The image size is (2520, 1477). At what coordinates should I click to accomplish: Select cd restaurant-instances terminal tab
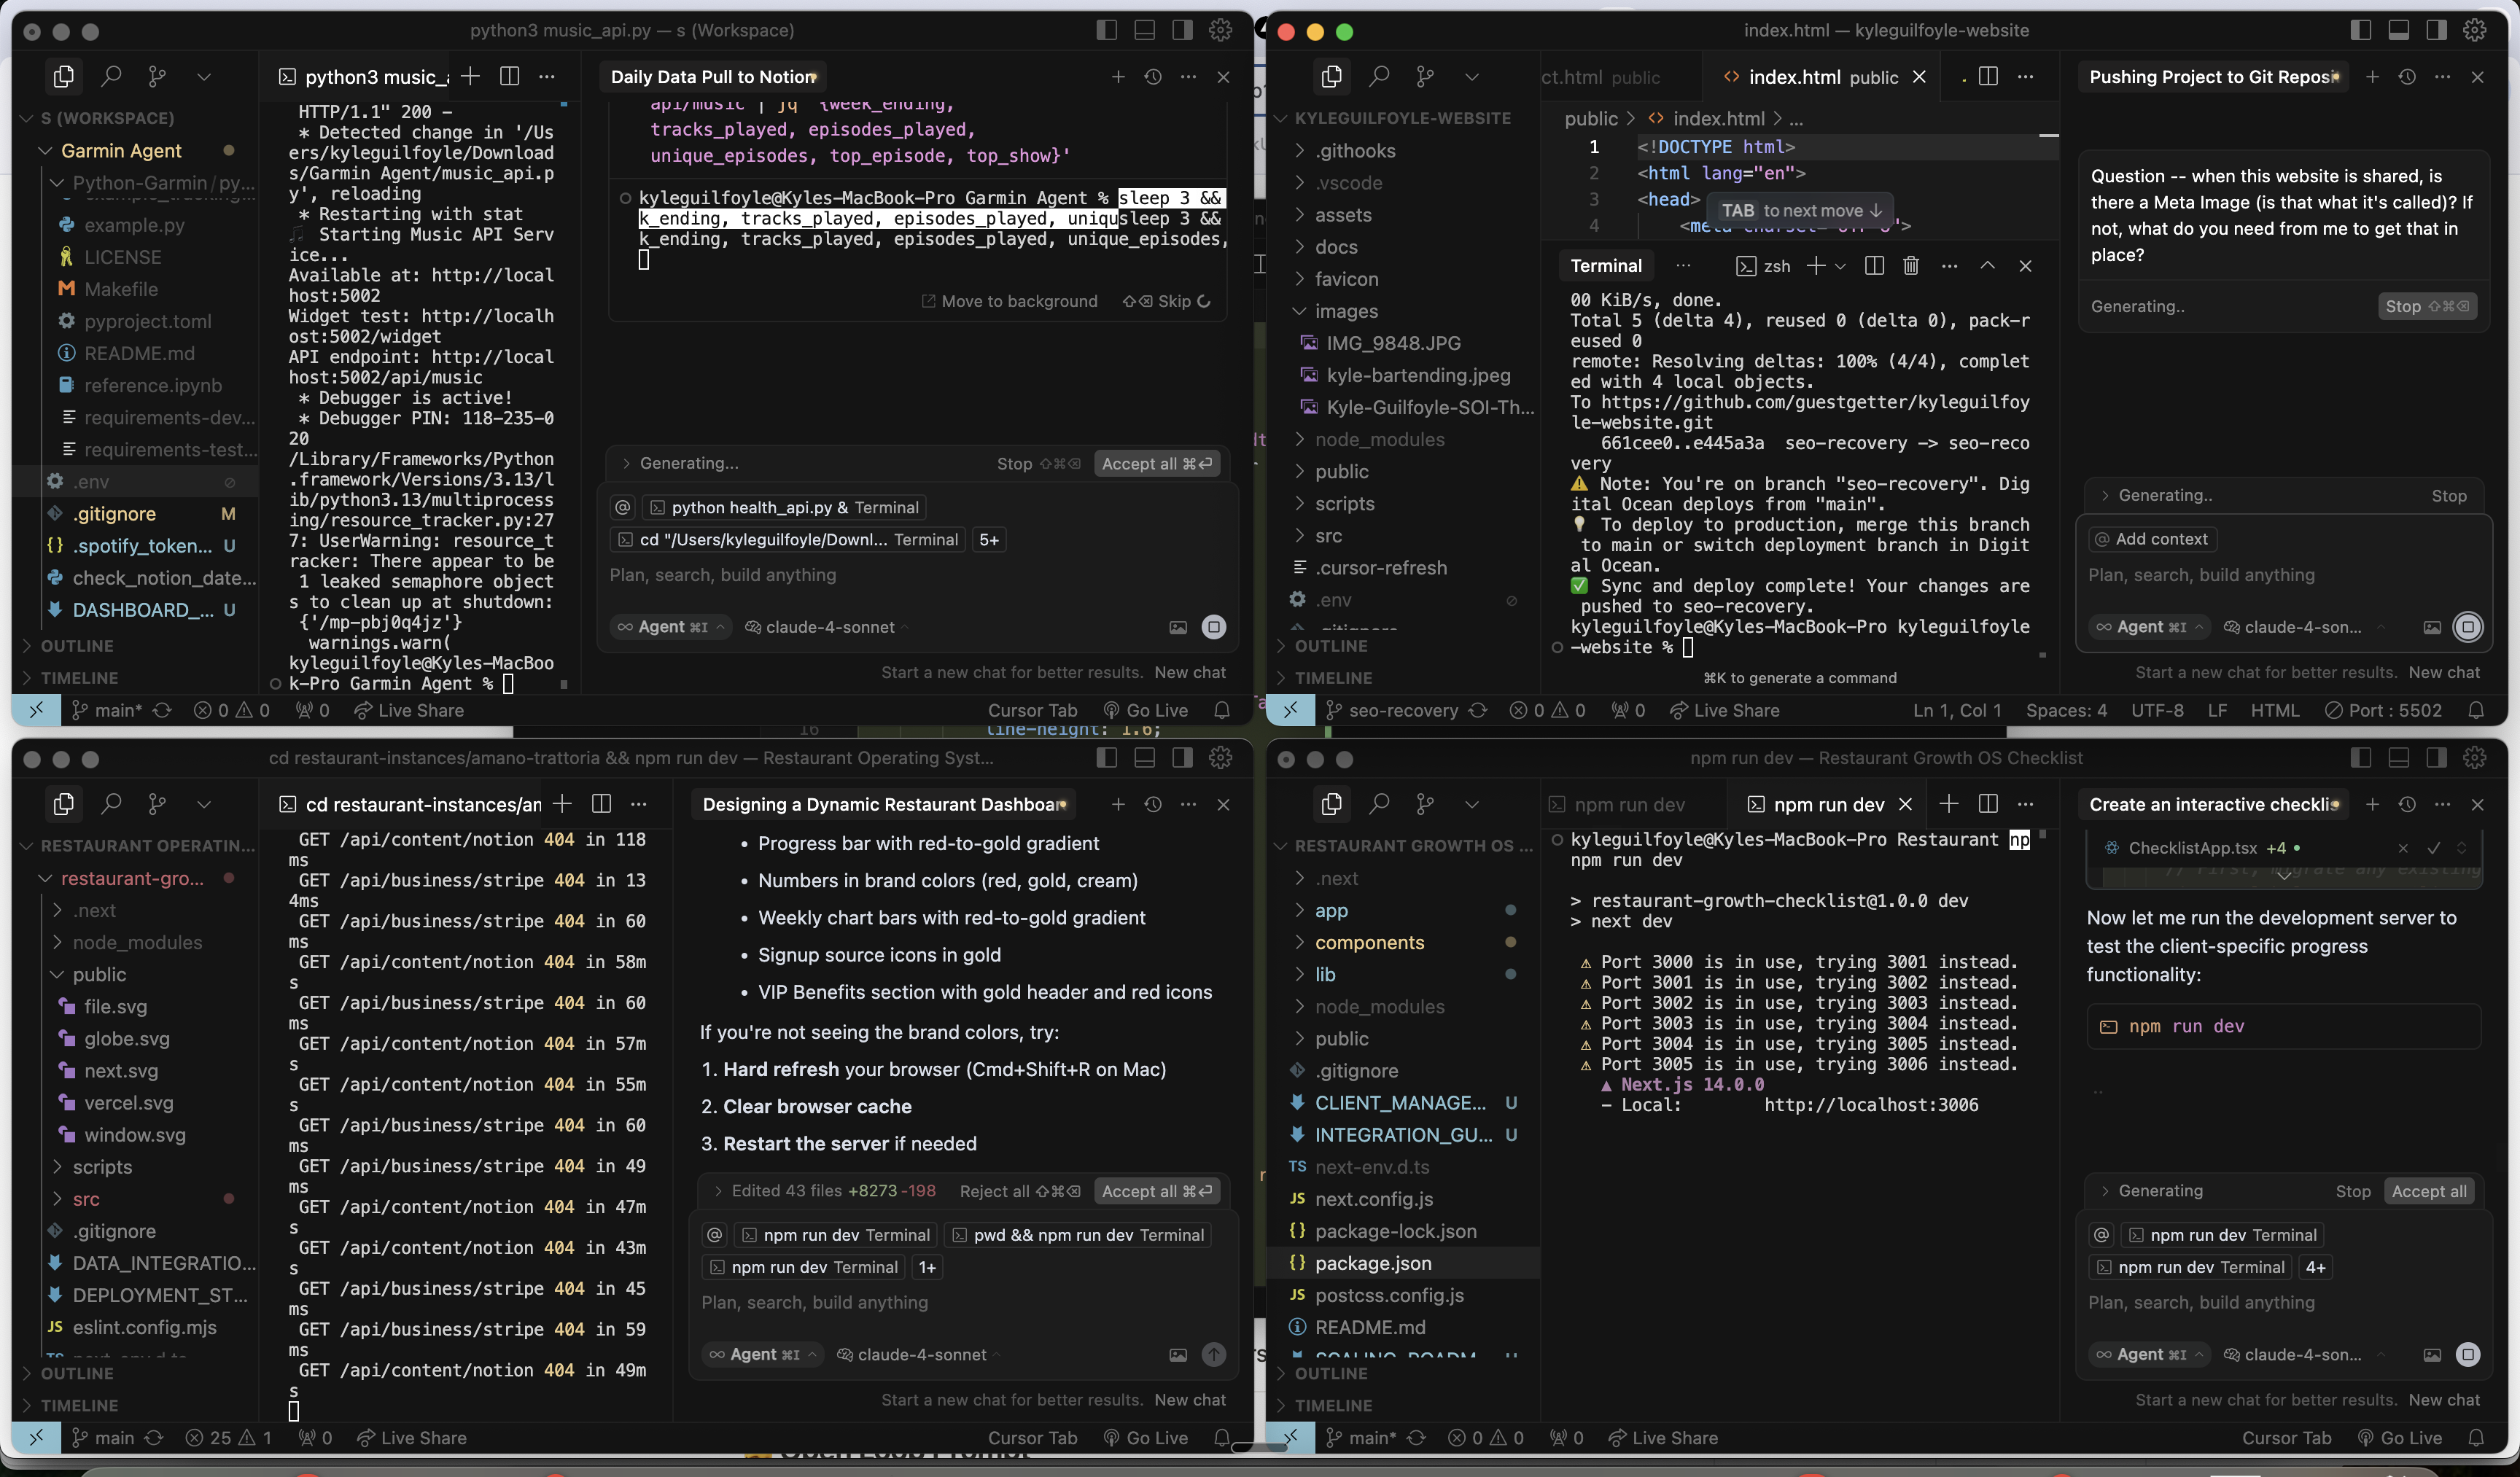(411, 804)
